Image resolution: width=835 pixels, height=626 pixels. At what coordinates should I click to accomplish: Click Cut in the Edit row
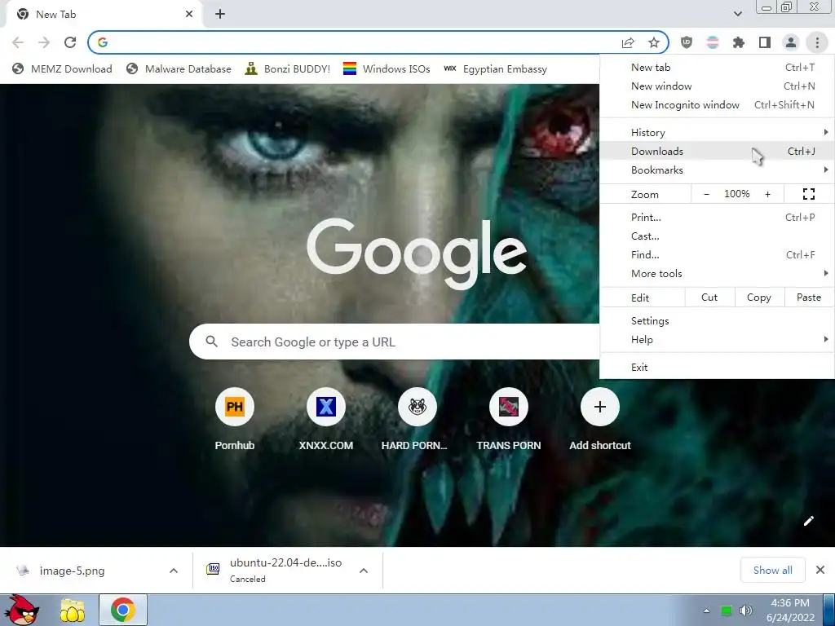709,298
